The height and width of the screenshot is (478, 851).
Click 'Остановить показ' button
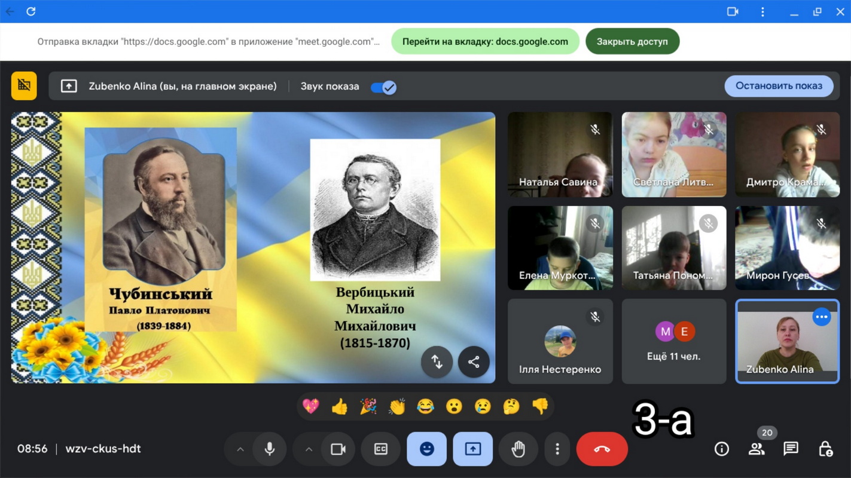click(x=779, y=86)
